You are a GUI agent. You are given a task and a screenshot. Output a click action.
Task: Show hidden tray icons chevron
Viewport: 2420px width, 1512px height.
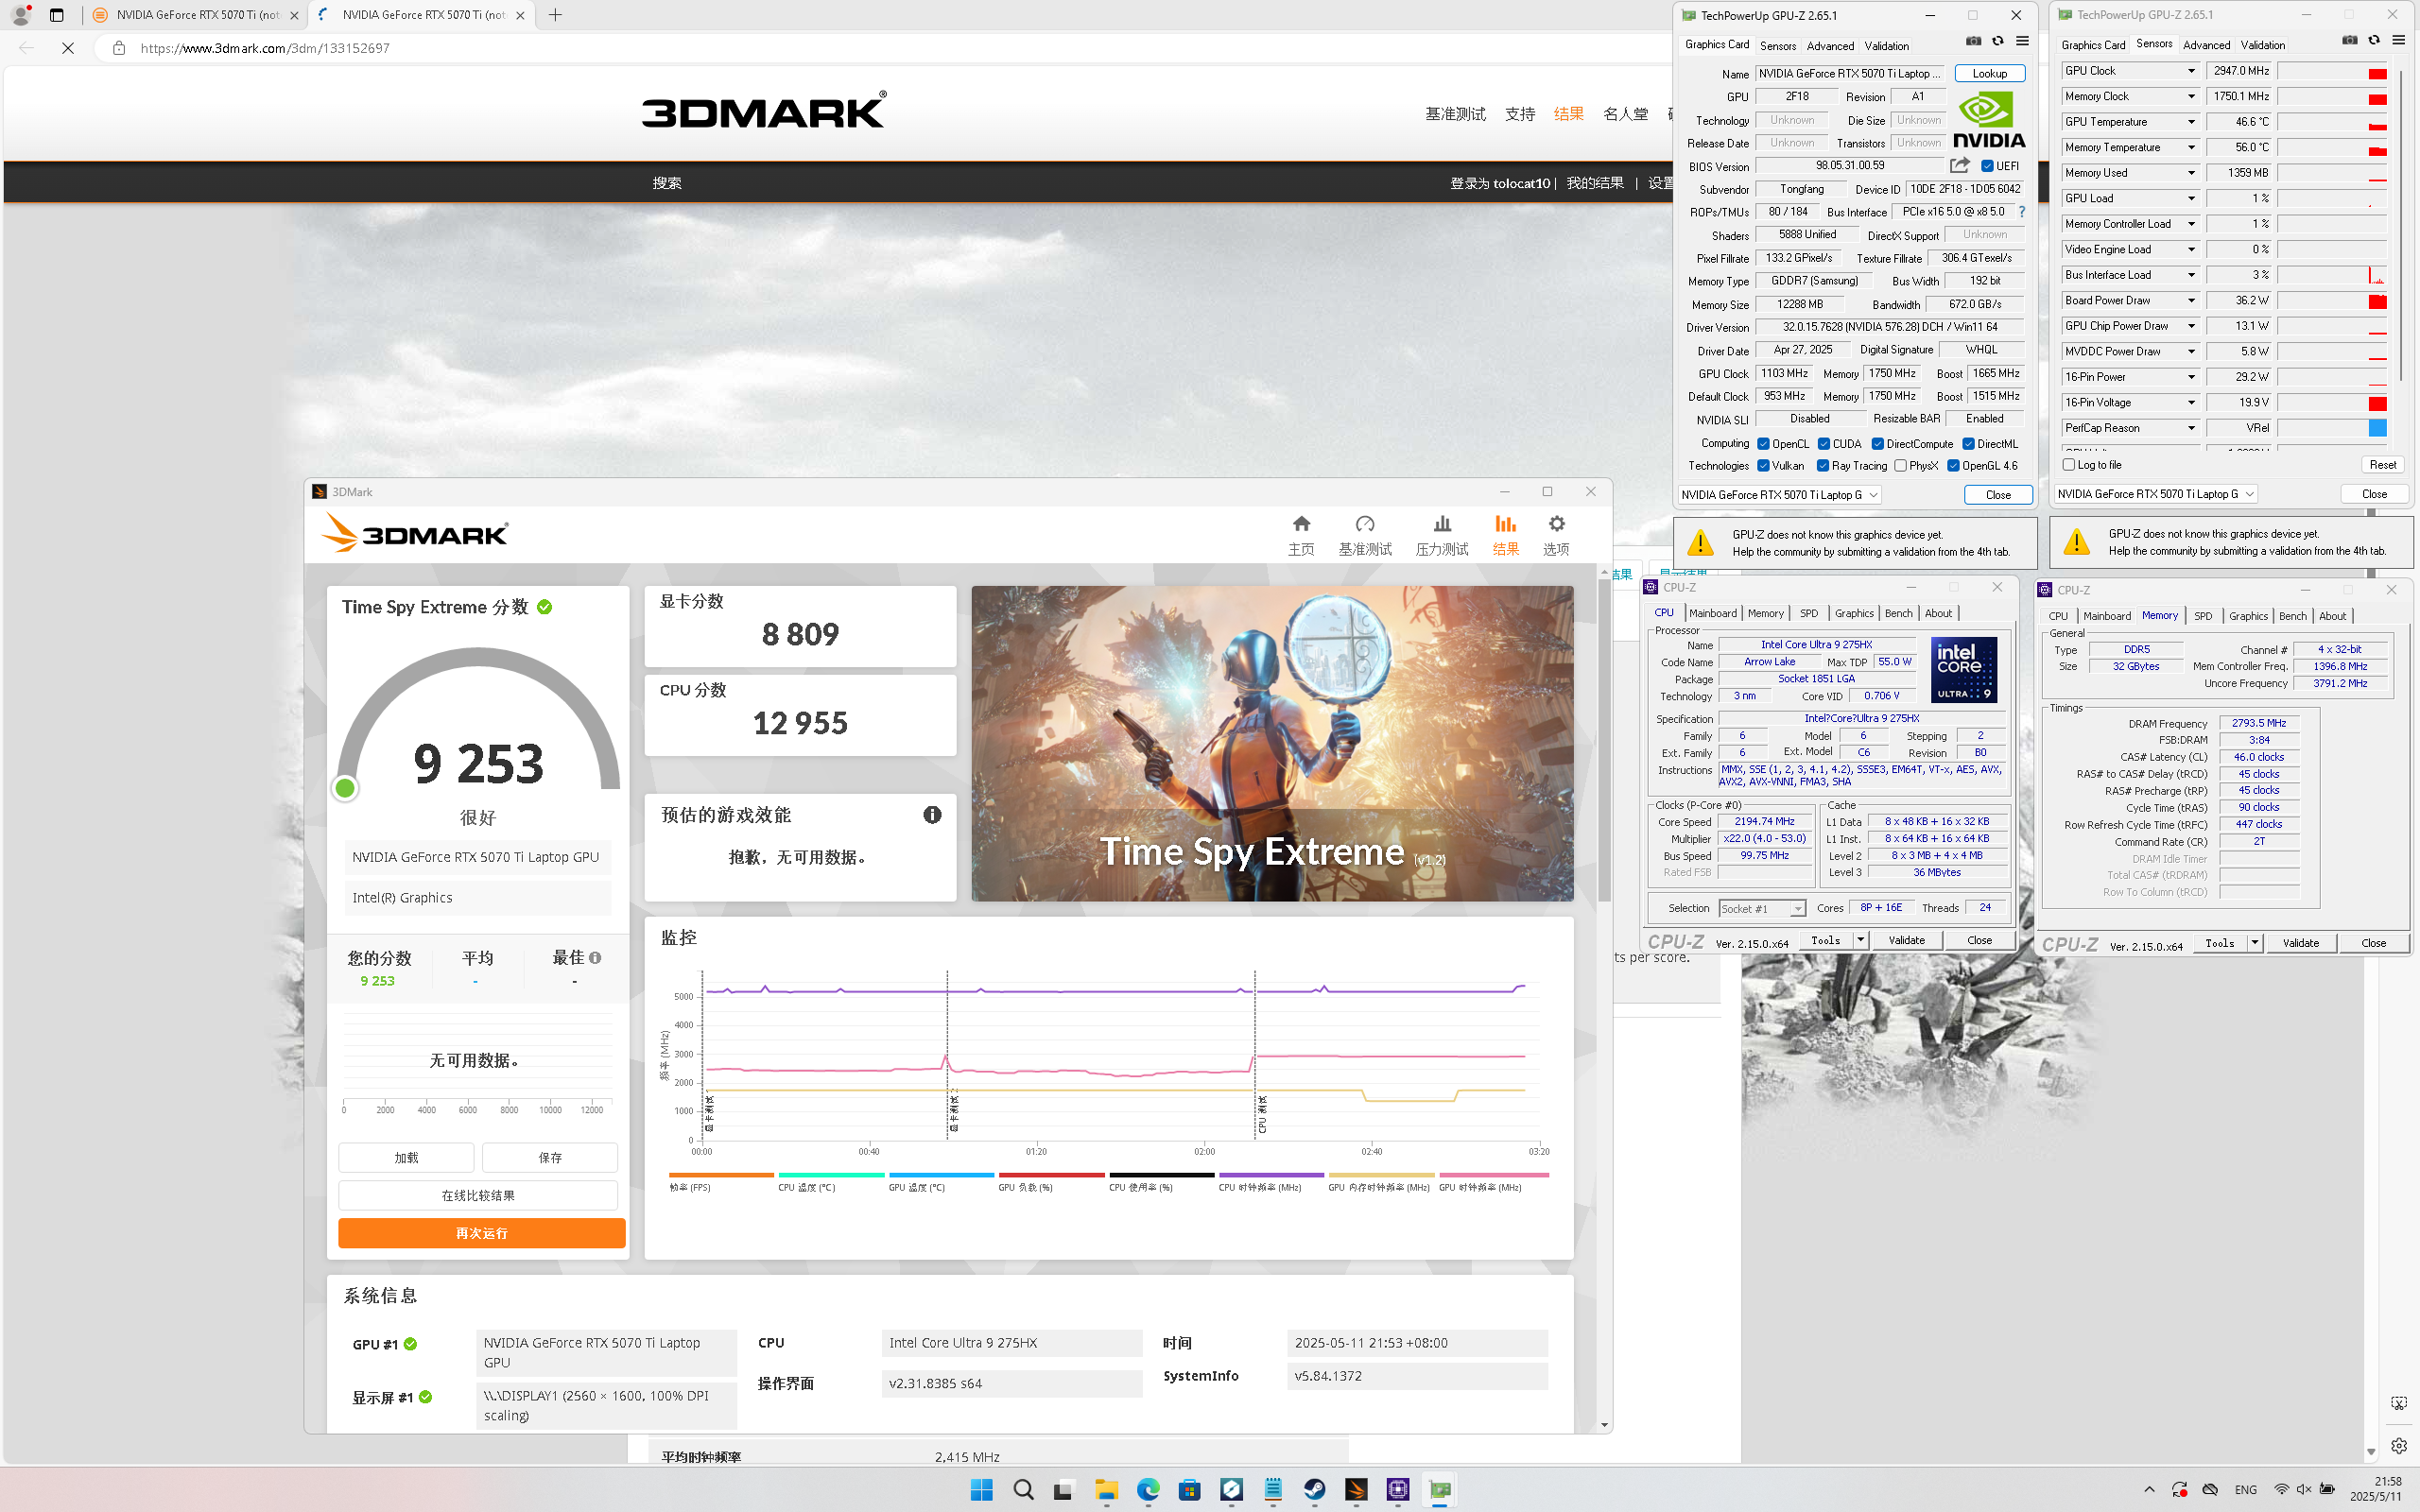coord(2149,1489)
